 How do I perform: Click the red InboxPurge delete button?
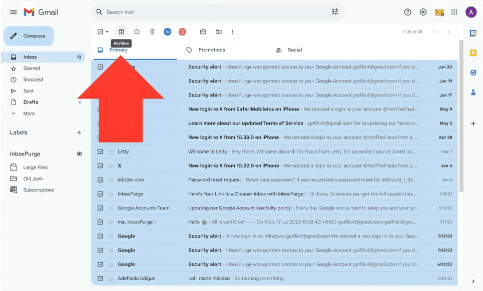click(x=182, y=31)
